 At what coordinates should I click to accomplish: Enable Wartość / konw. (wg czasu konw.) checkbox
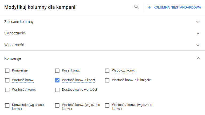[x=107, y=105]
